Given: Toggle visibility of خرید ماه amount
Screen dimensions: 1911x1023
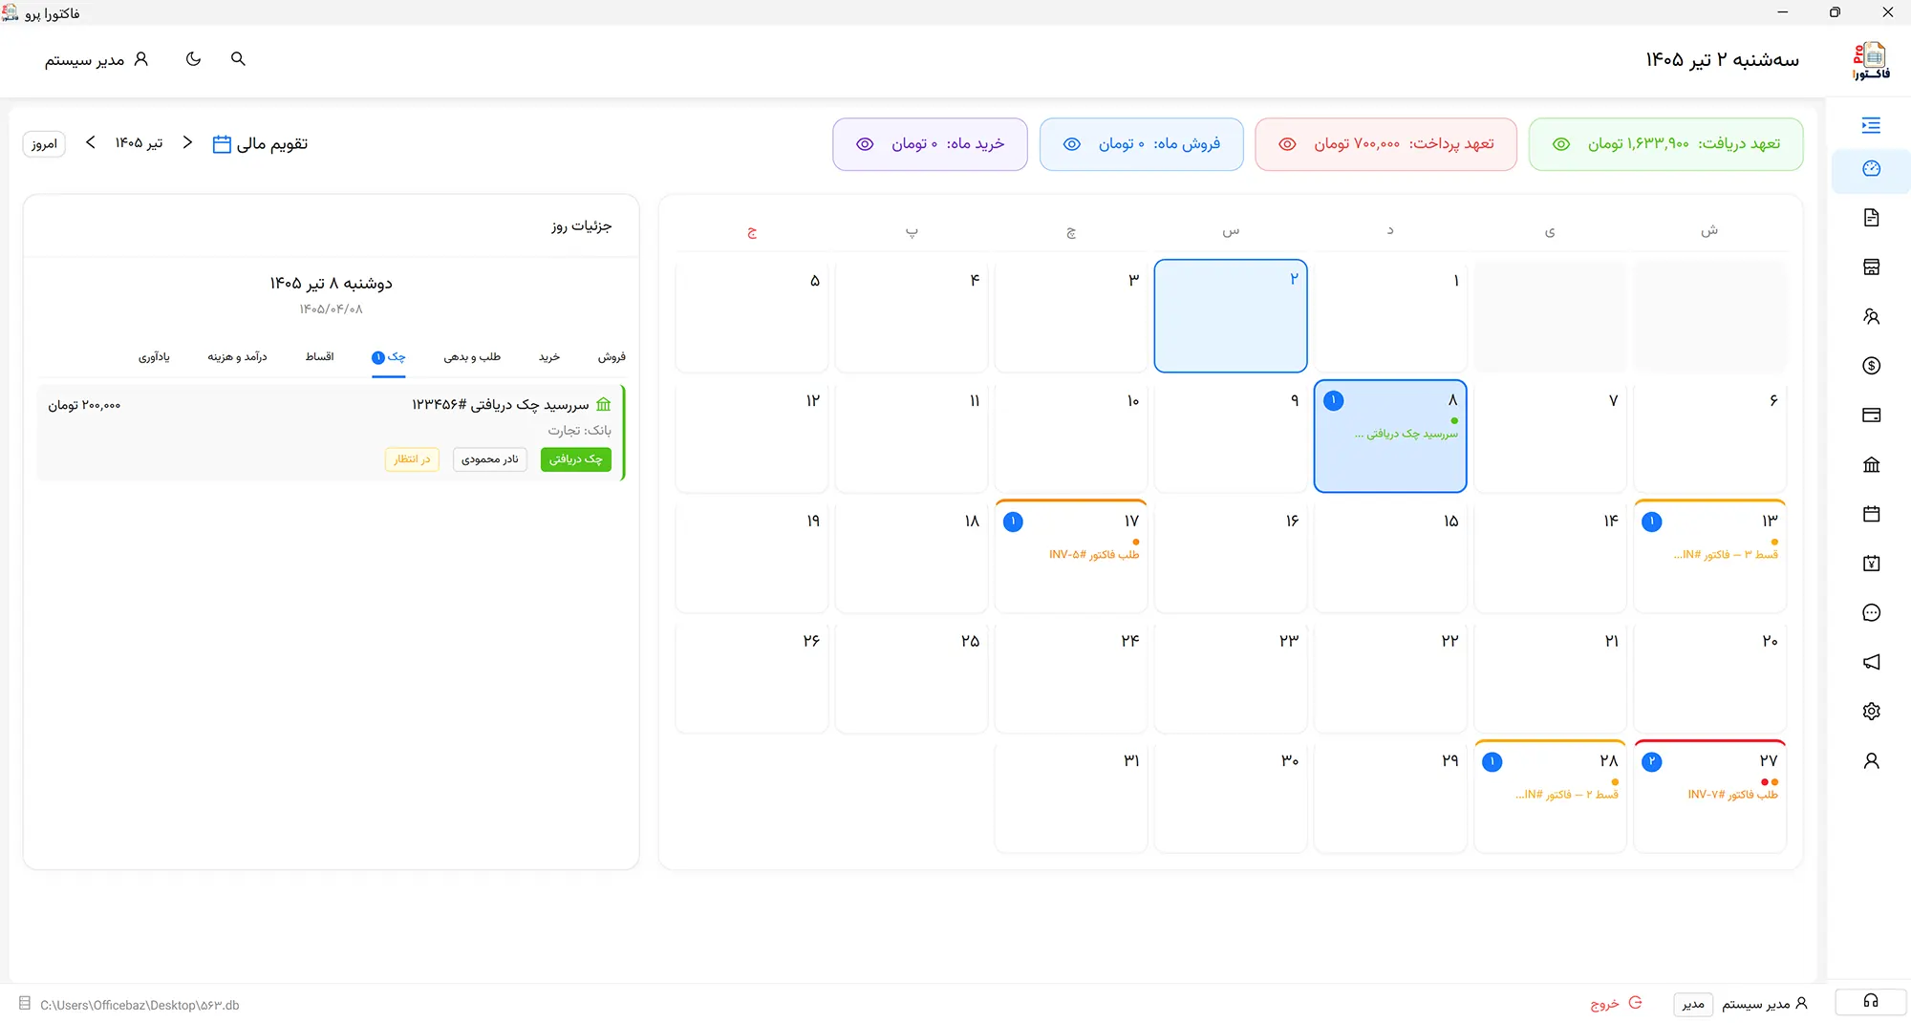Looking at the screenshot, I should point(865,144).
